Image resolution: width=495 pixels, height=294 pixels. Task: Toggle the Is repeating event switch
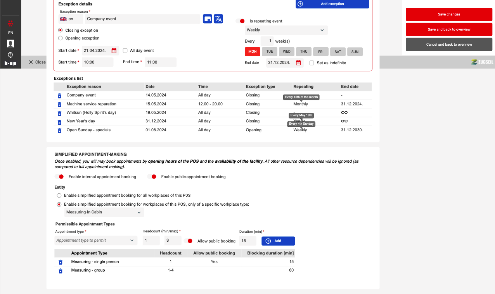click(x=240, y=21)
